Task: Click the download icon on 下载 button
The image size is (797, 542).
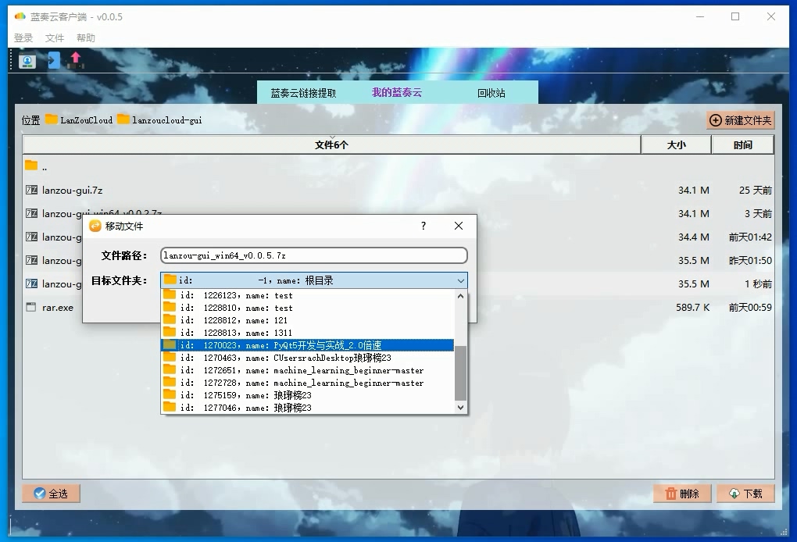Action: click(x=734, y=493)
